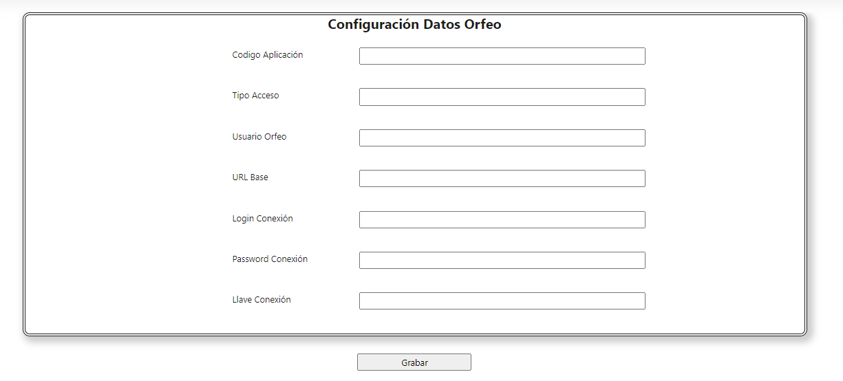Click empty panel area right of Llave Conexión field
The height and width of the screenshot is (381, 843).
pyautogui.click(x=723, y=301)
